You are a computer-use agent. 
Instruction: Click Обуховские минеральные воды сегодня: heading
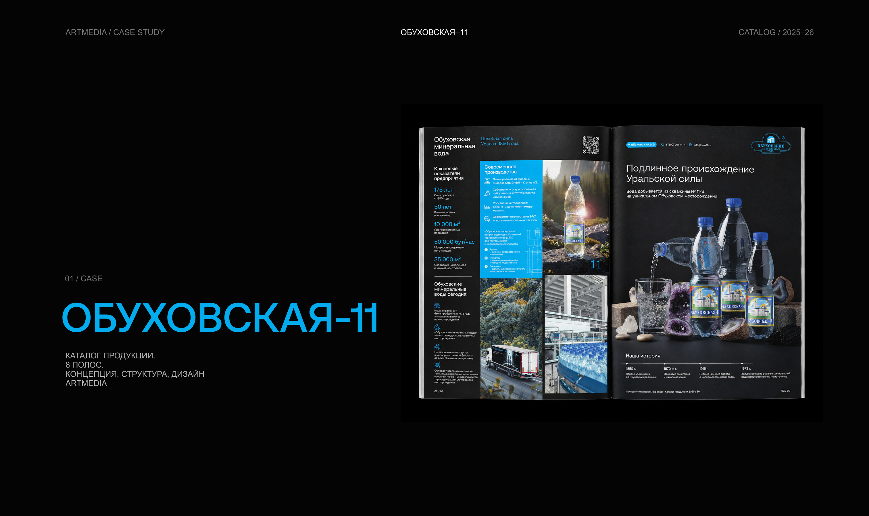[x=451, y=289]
